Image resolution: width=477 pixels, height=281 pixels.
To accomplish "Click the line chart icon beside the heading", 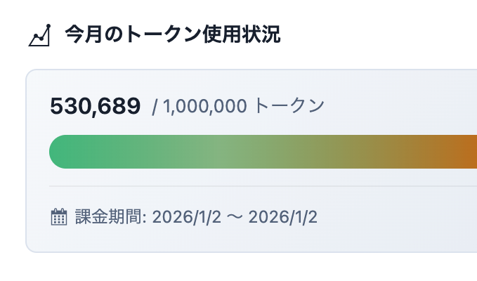I will [41, 35].
